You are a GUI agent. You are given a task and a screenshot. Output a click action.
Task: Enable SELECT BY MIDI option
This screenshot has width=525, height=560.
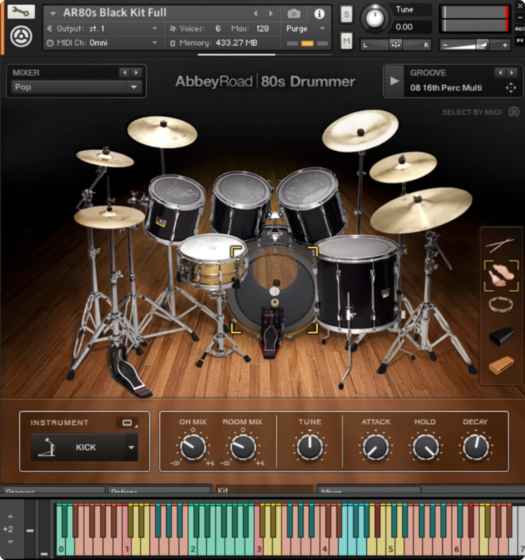point(472,112)
